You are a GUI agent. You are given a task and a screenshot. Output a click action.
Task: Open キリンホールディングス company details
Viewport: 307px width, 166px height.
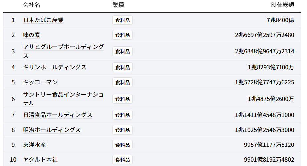pyautogui.click(x=55, y=67)
